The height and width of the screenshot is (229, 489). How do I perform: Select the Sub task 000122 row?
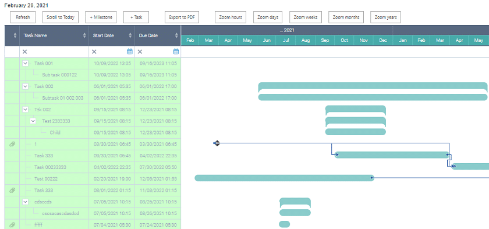[93, 75]
